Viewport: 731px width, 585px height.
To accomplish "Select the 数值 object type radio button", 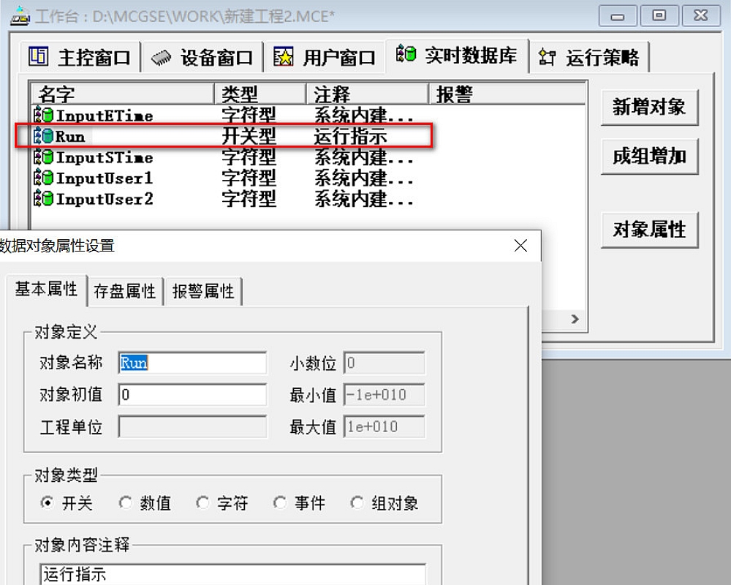I will tap(126, 502).
